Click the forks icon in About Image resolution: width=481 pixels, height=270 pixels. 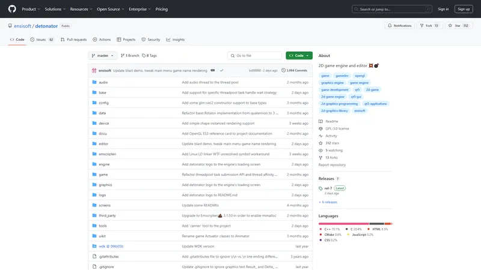320,158
